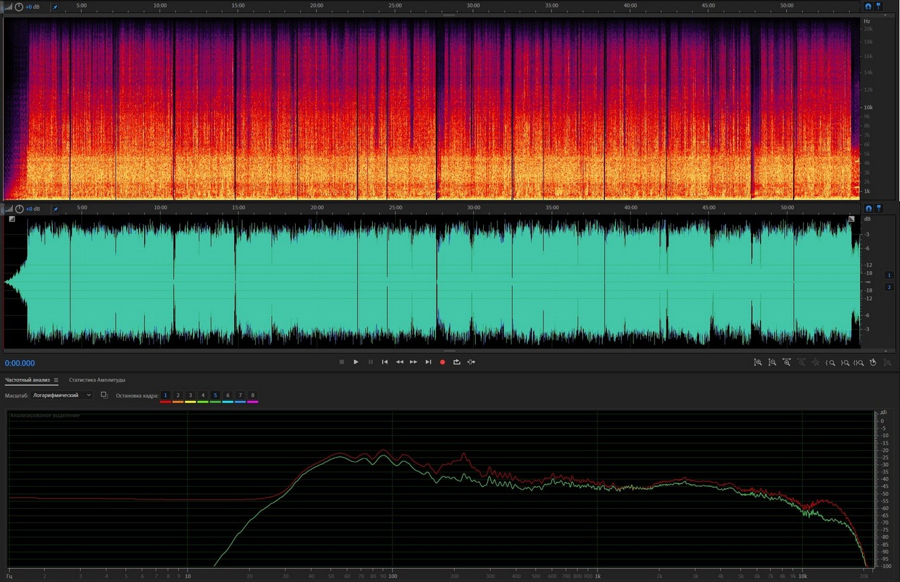Open the Частотный анализ panel menu

pyautogui.click(x=56, y=380)
